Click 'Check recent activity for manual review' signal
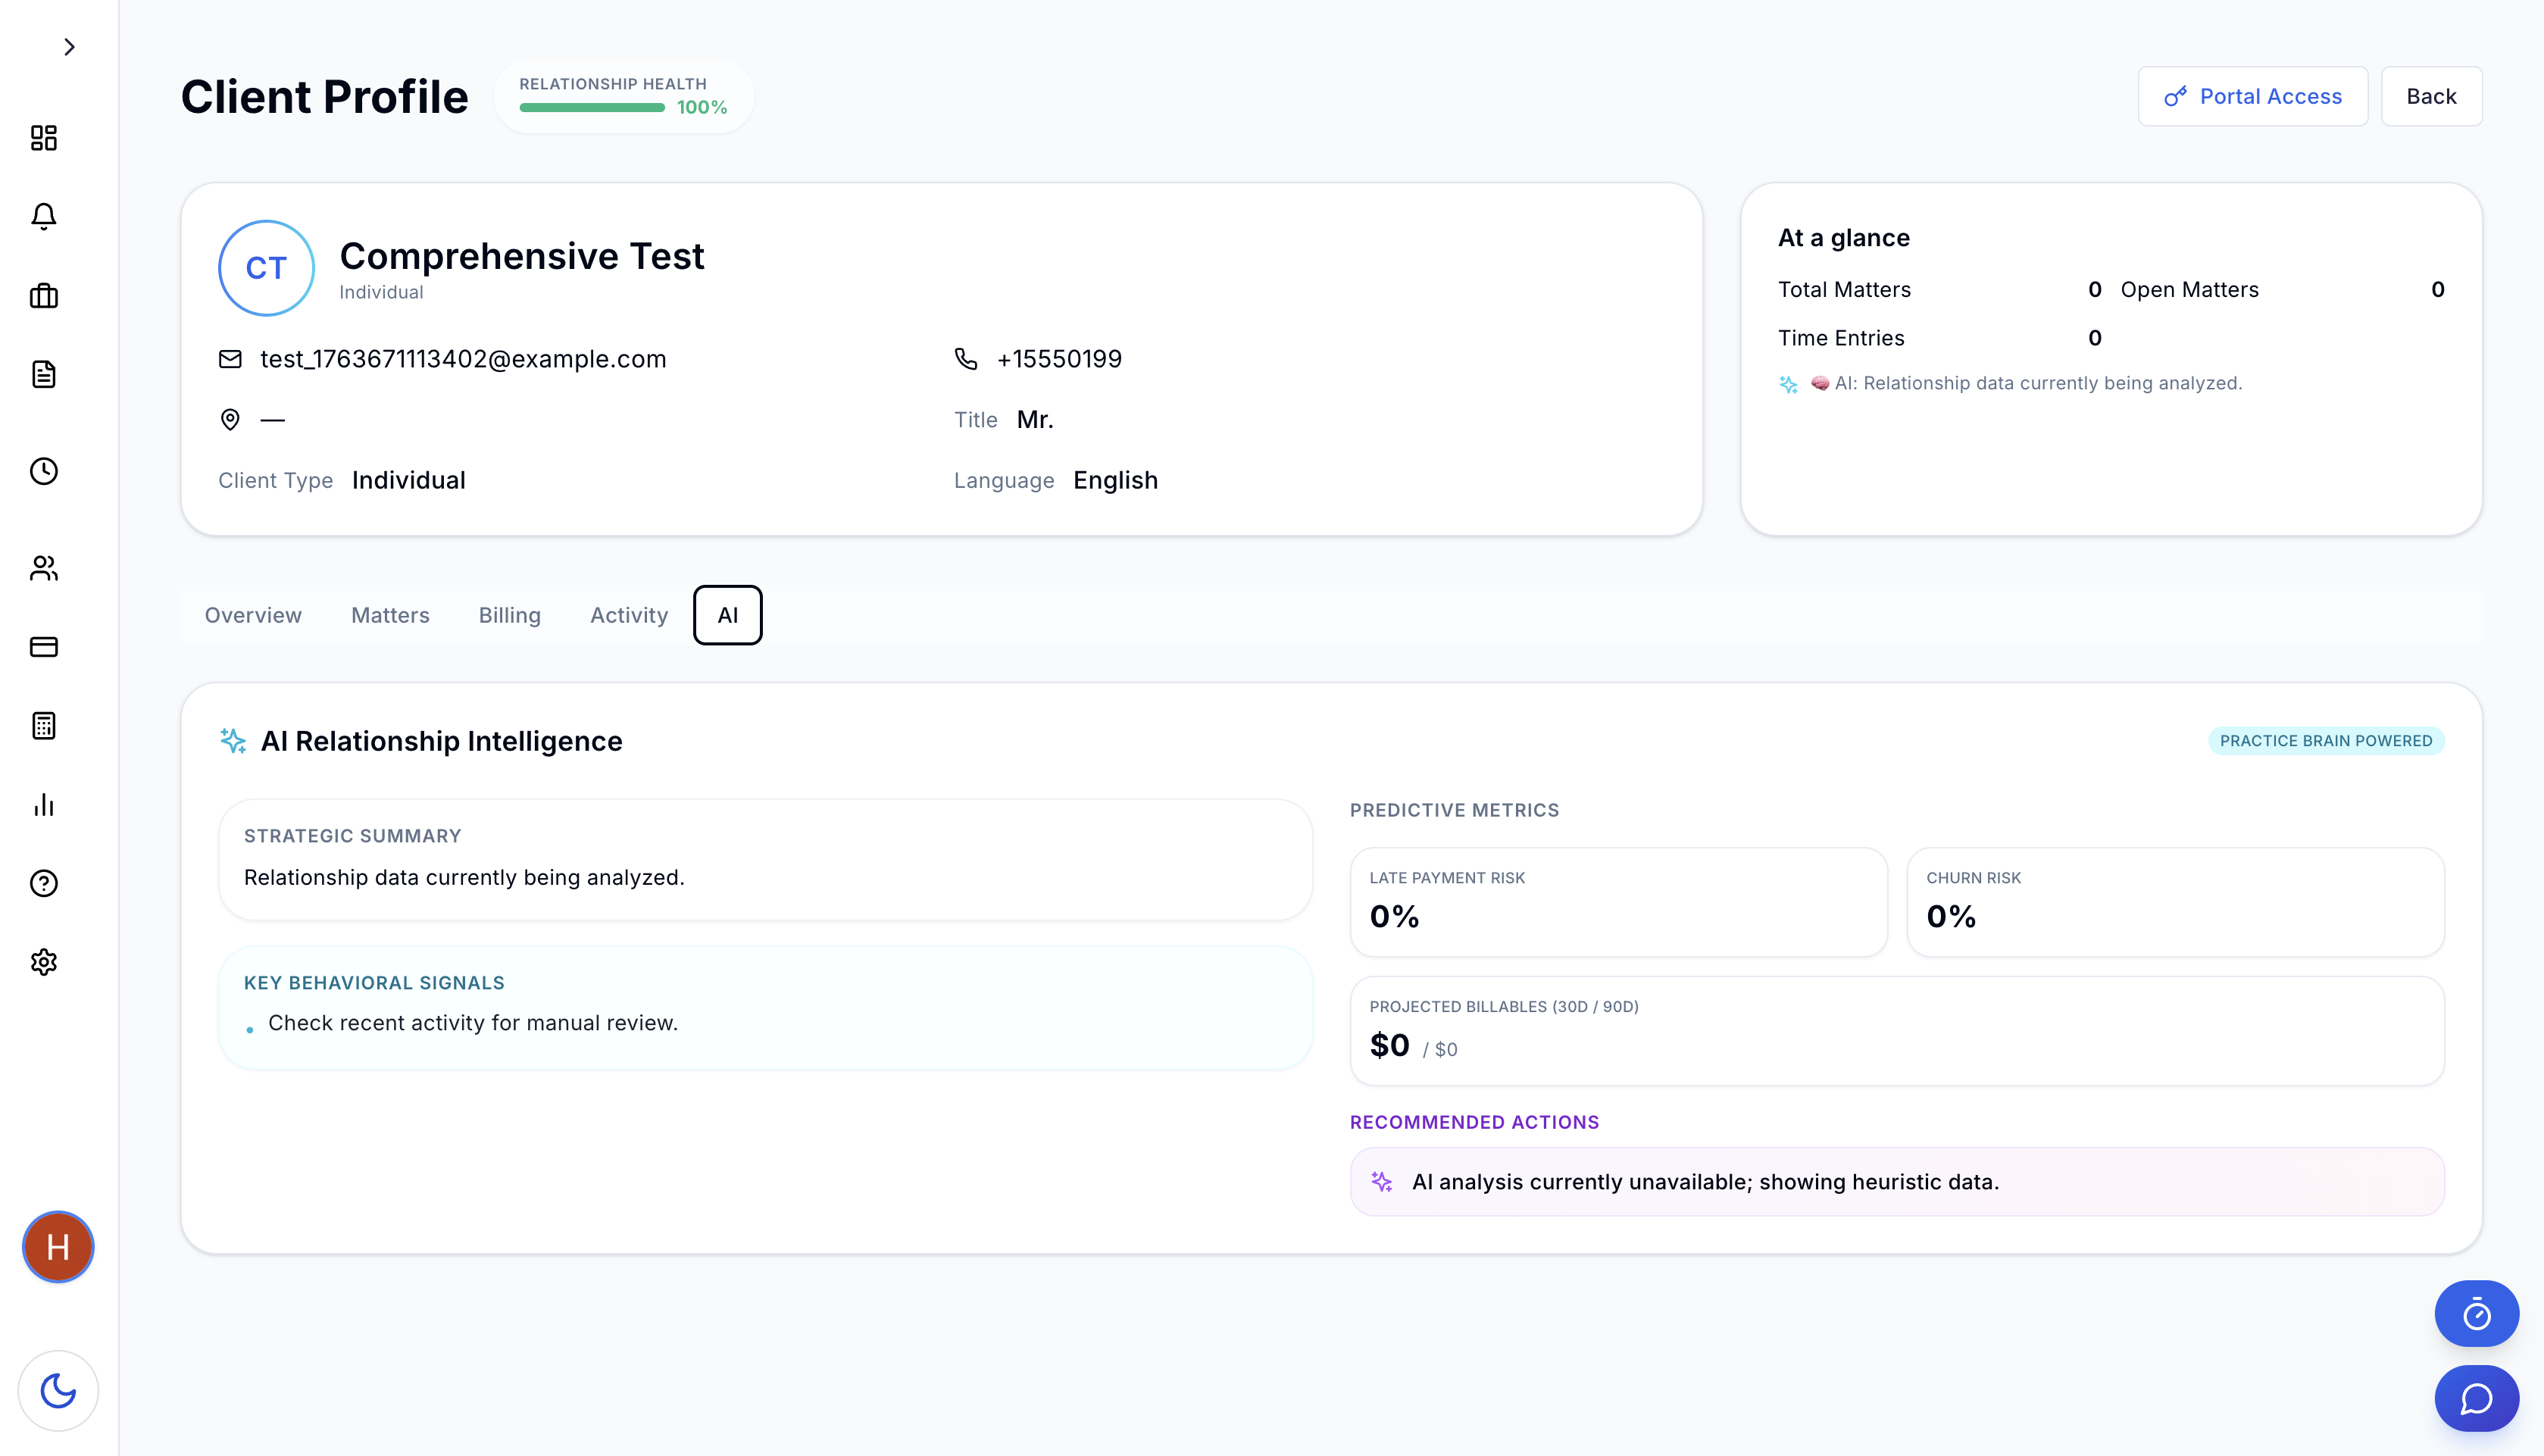This screenshot has width=2544, height=1456. pyautogui.click(x=473, y=1023)
